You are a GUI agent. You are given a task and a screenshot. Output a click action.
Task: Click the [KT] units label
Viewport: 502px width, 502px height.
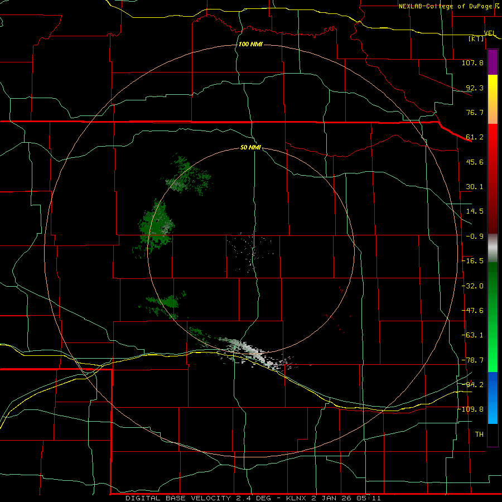[476, 38]
